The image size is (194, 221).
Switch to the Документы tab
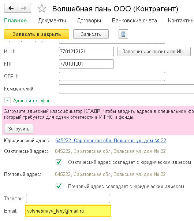[x=52, y=21]
